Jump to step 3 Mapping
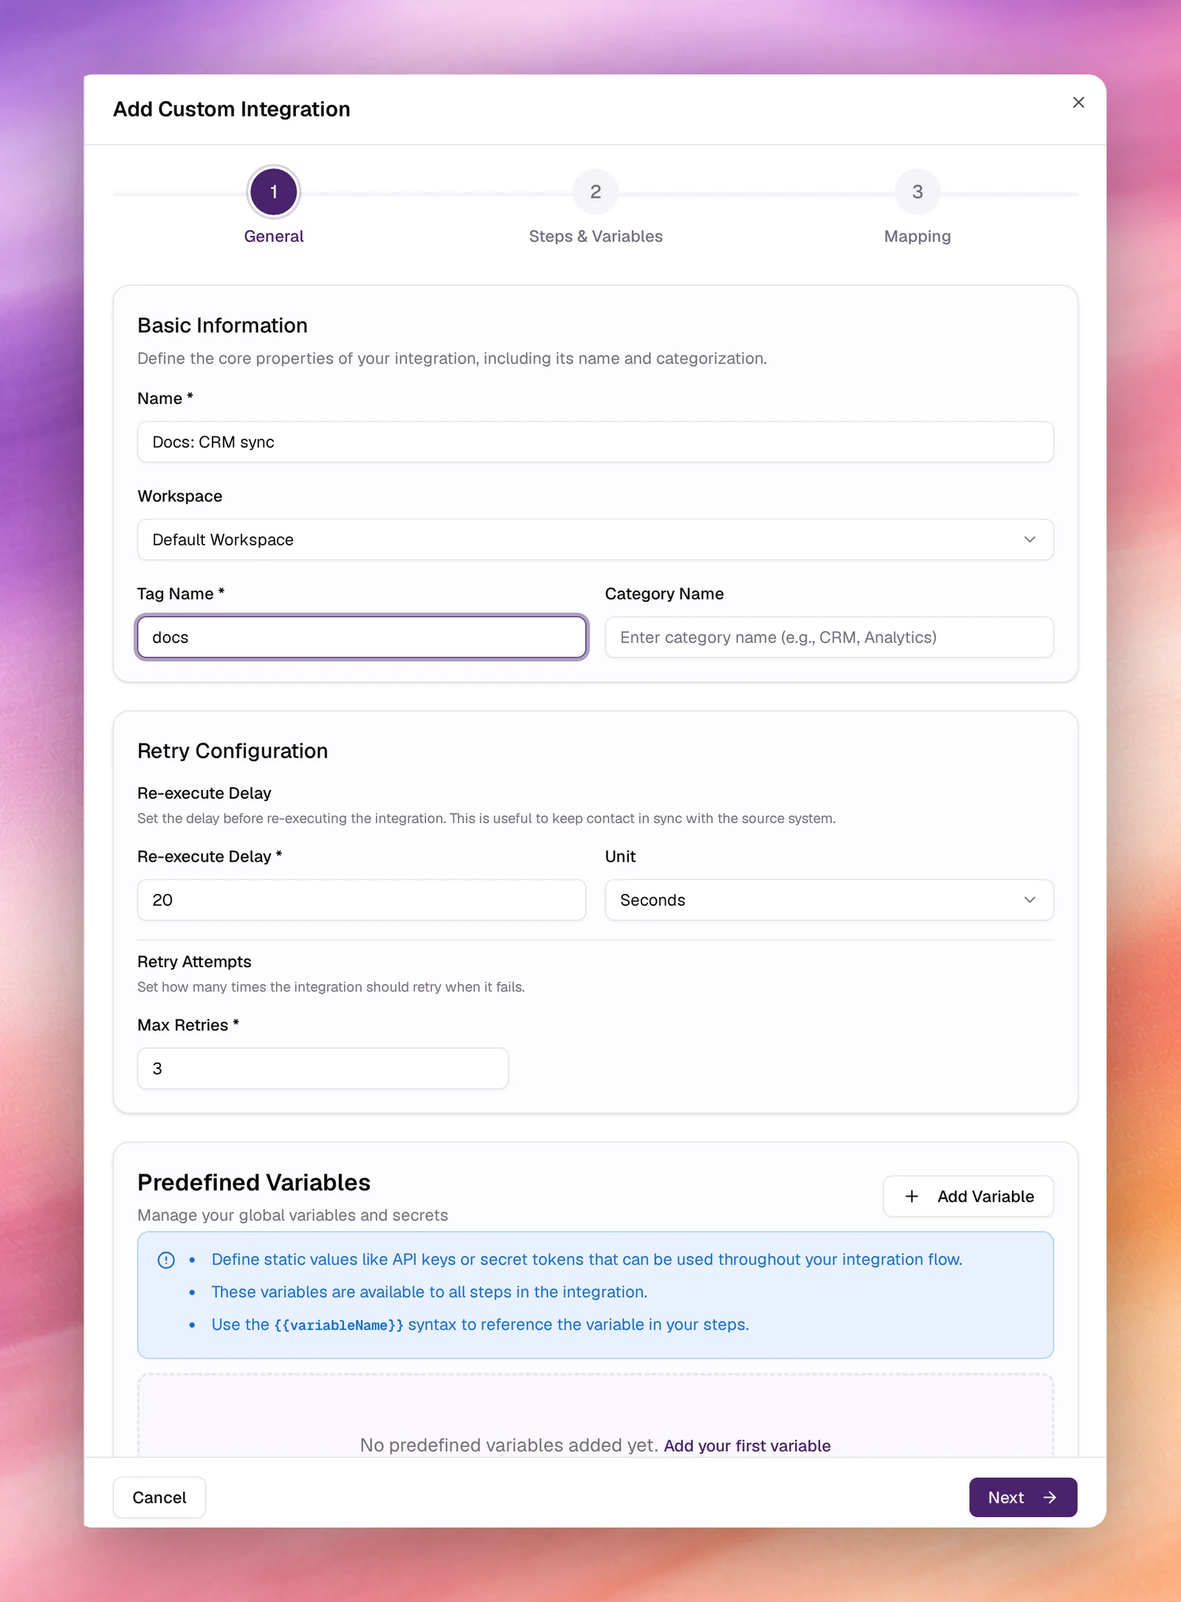The image size is (1181, 1602). coord(917,192)
